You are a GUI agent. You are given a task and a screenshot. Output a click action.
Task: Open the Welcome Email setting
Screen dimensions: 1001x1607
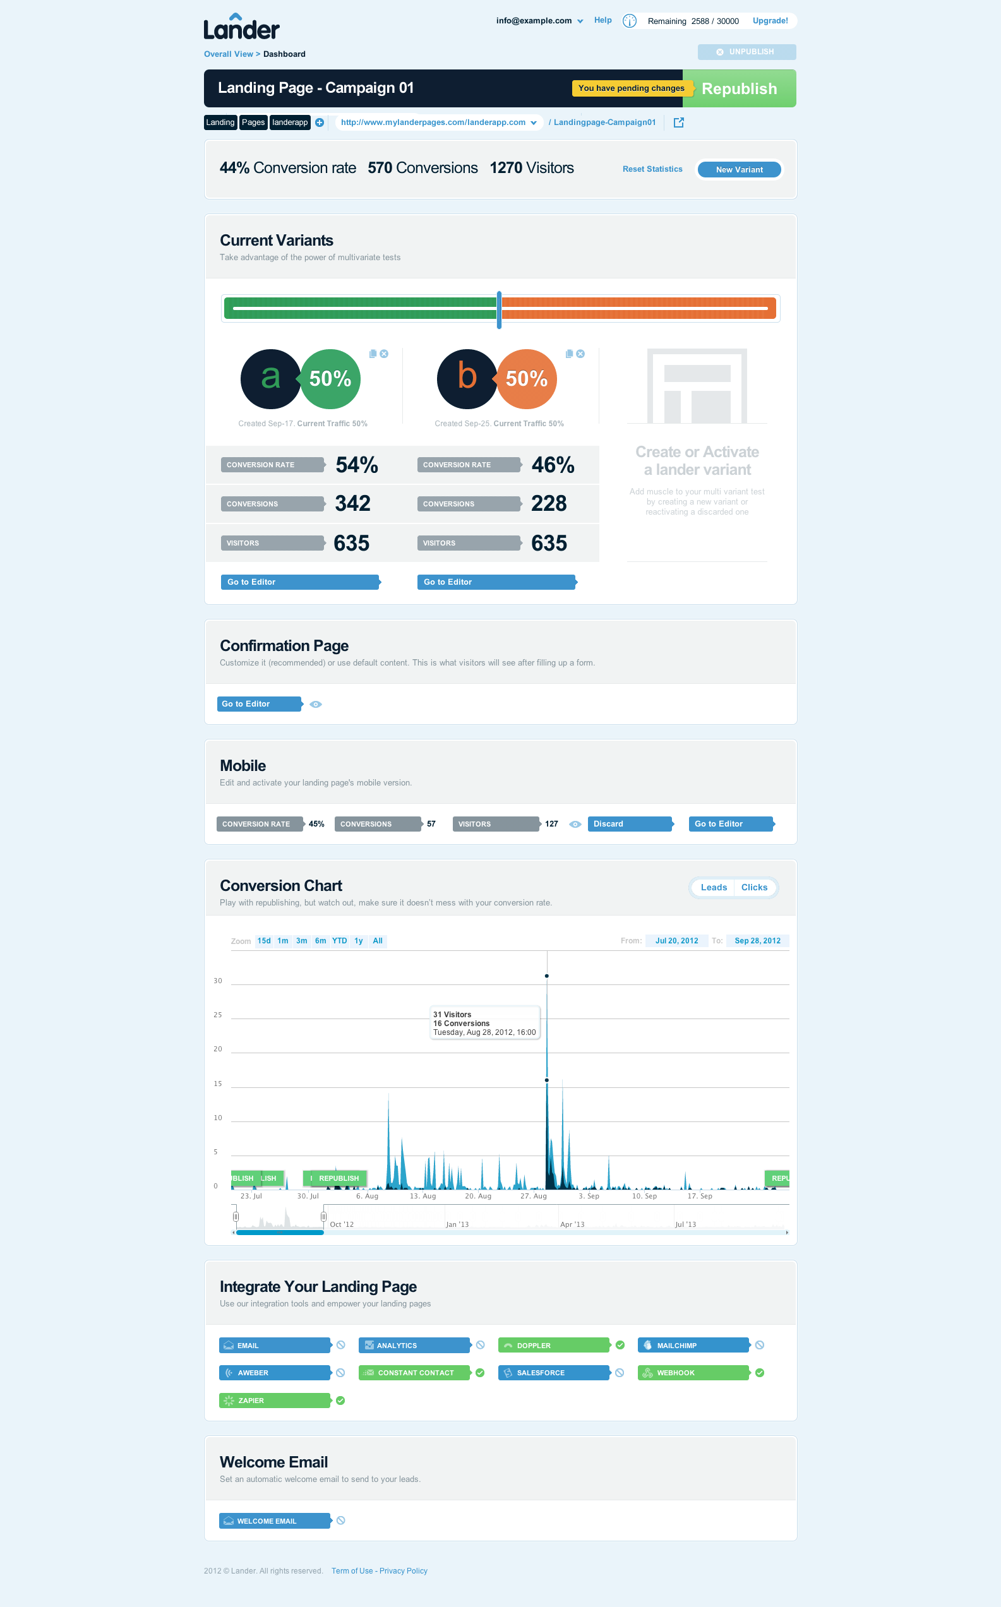pyautogui.click(x=275, y=1520)
